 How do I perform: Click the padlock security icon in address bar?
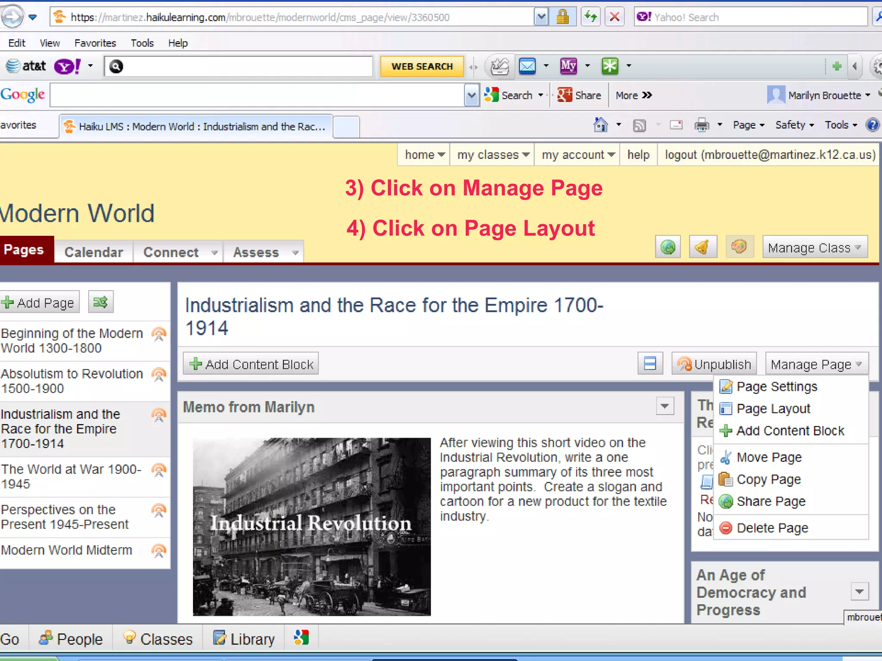click(562, 17)
